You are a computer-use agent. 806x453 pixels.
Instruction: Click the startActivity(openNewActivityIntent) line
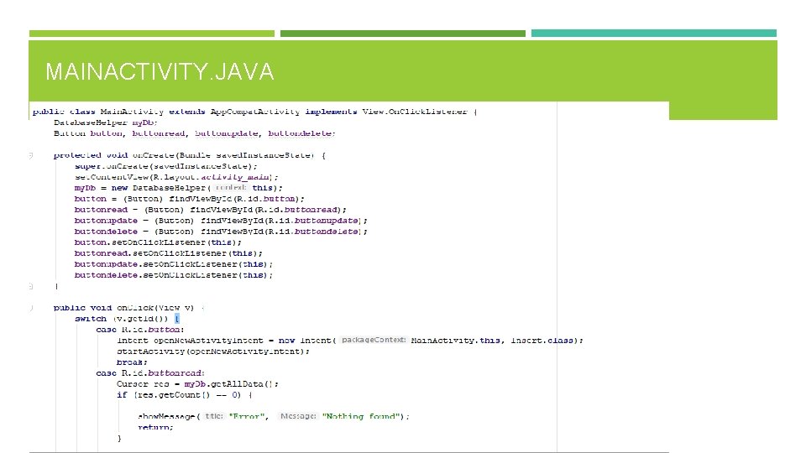212,351
